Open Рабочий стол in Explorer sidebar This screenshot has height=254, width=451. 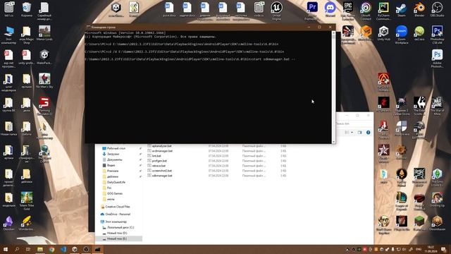[x=116, y=148]
